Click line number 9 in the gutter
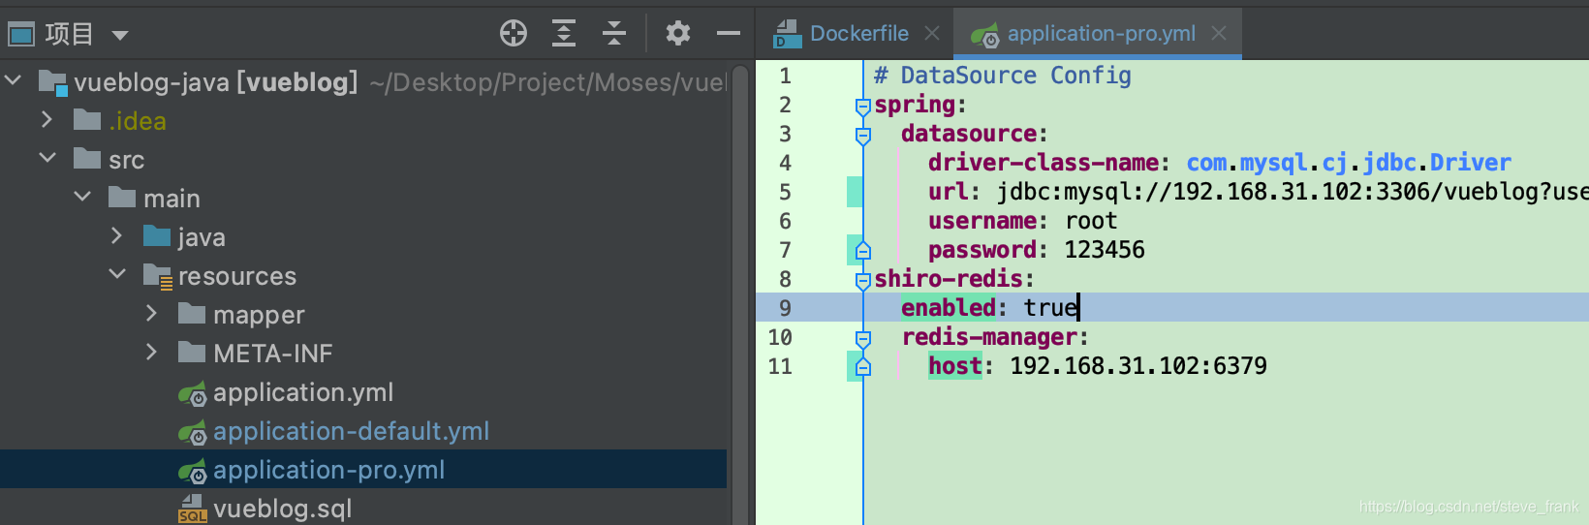This screenshot has height=525, width=1589. (785, 308)
